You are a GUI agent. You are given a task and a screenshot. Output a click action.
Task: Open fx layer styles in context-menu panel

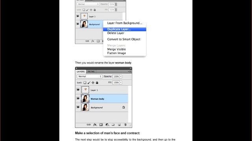[93, 41]
